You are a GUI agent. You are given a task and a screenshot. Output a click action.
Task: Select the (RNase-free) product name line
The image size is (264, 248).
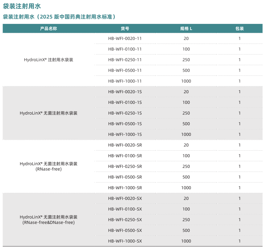point(49,169)
